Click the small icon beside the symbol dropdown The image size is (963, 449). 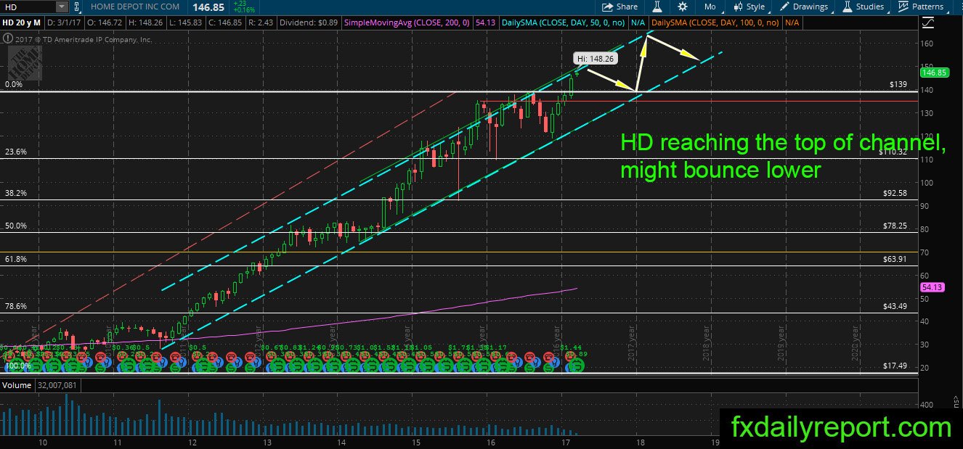click(76, 7)
